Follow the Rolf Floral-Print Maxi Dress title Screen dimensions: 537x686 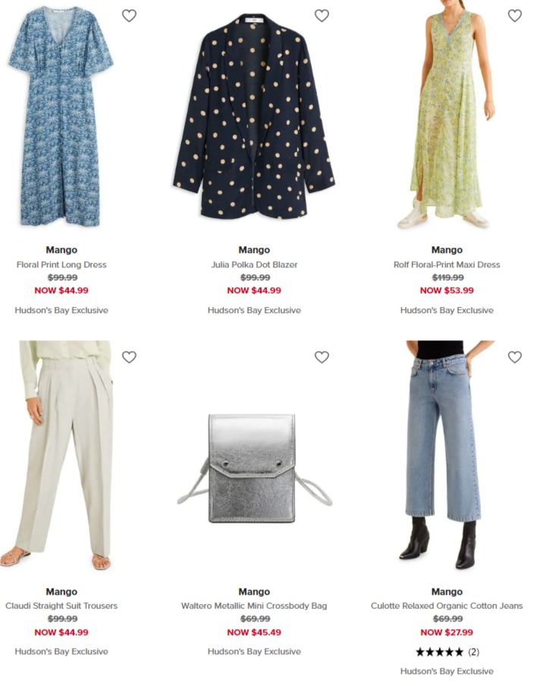pos(447,264)
